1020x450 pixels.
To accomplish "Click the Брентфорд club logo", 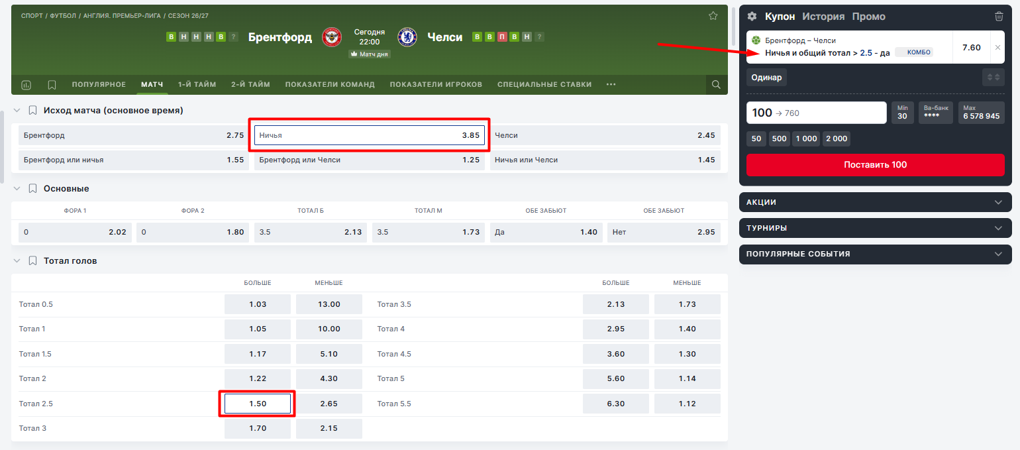I will (332, 37).
